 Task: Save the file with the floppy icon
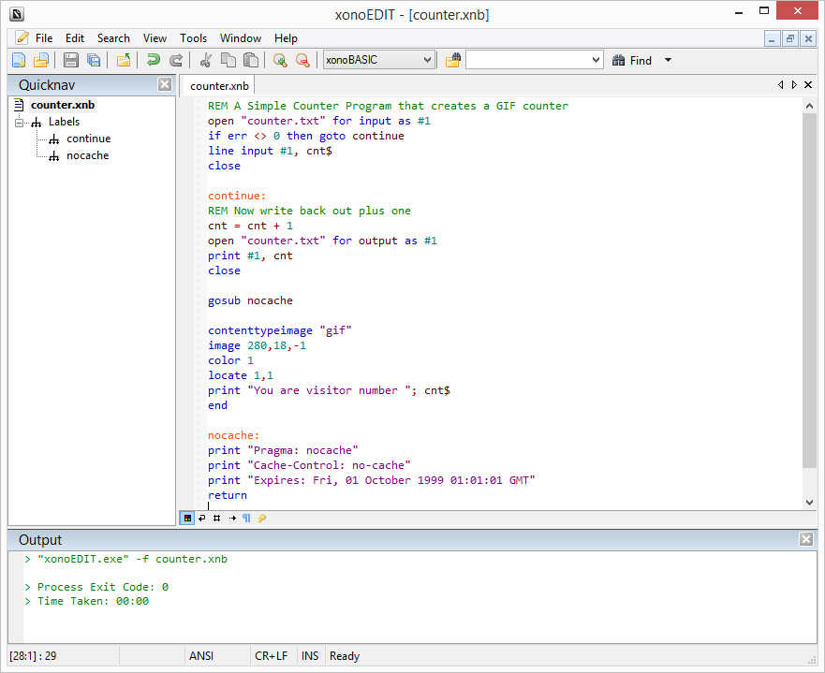pyautogui.click(x=71, y=61)
